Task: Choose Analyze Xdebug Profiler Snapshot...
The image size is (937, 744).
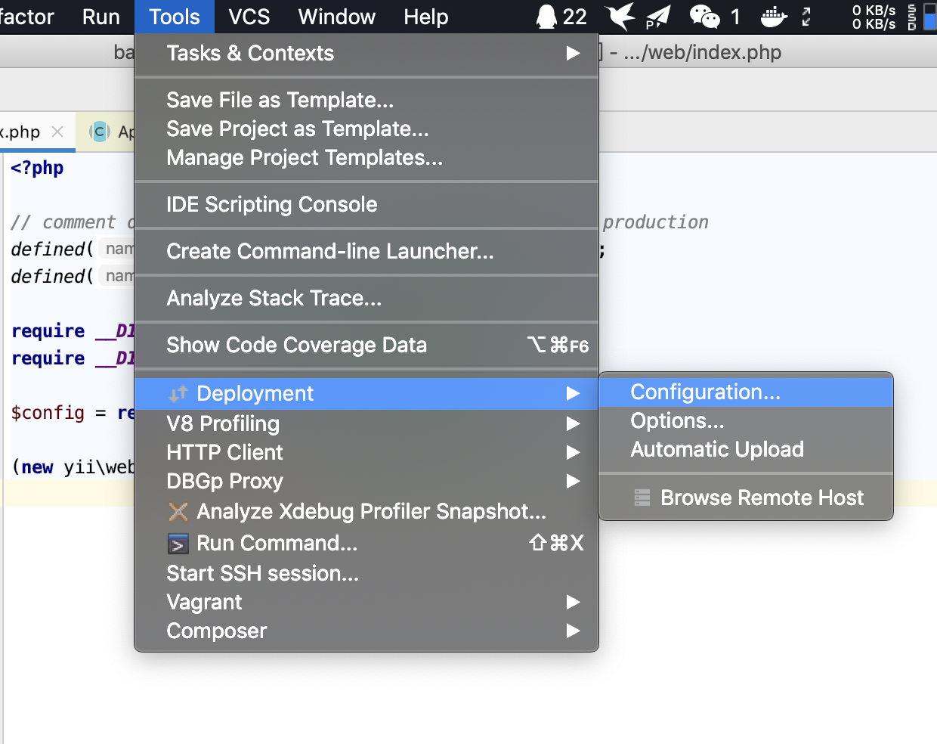Action: coord(366,511)
